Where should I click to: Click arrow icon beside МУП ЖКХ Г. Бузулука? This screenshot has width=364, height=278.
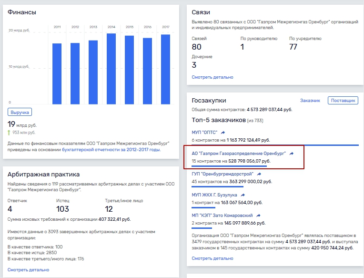click(x=243, y=195)
